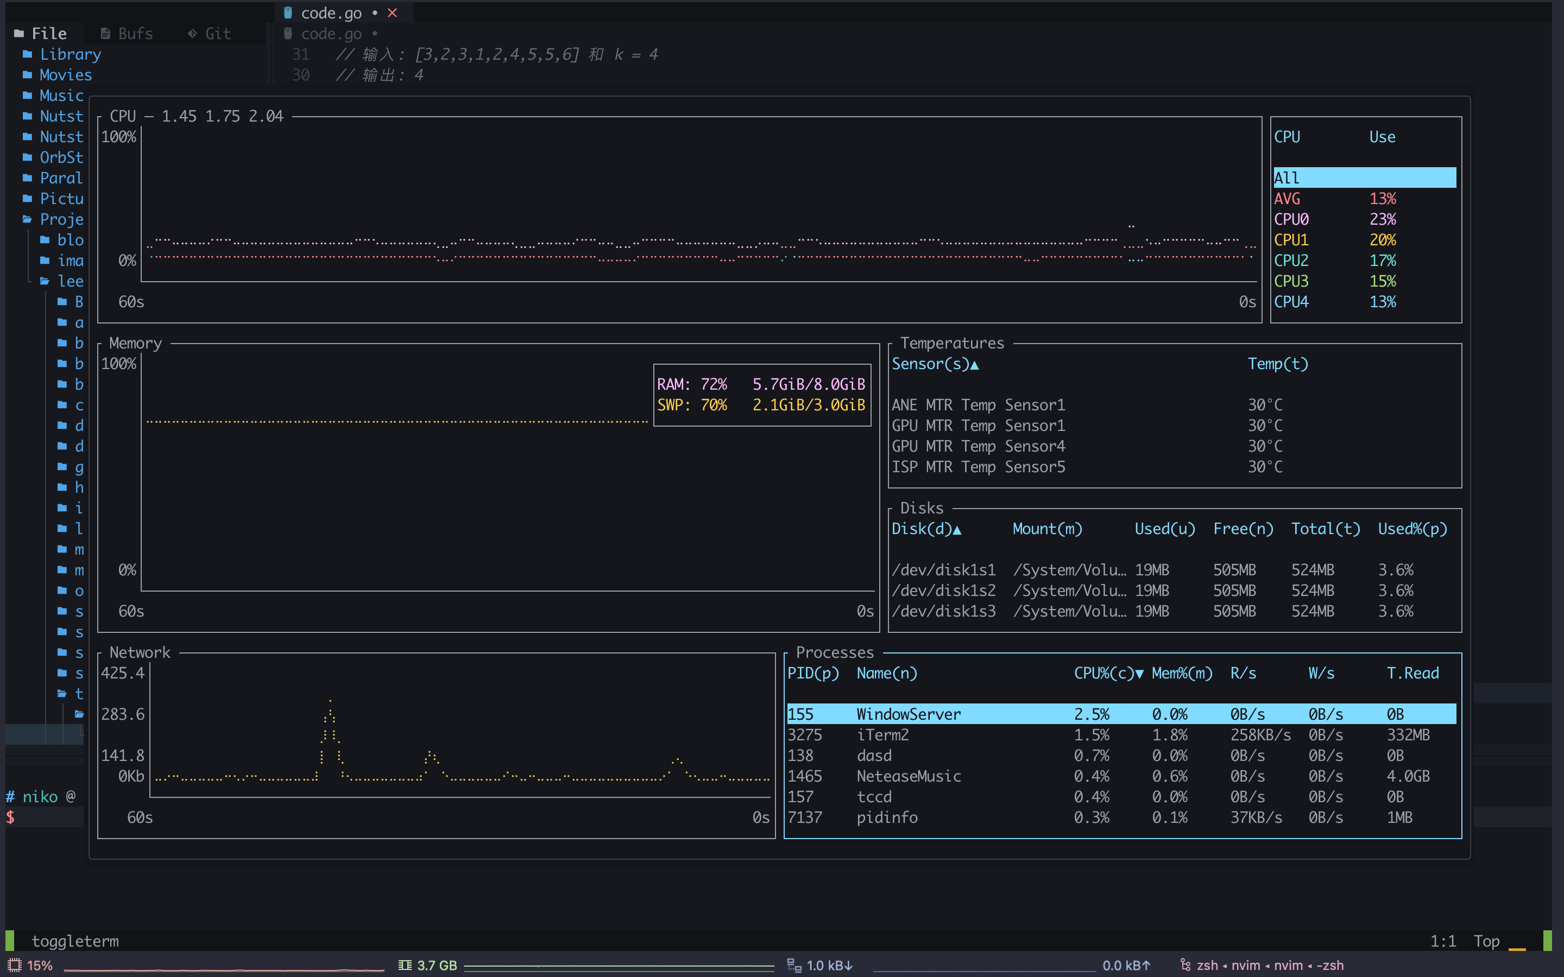The image size is (1564, 977).
Task: Select the CPU2 row
Action: [x=1364, y=261]
